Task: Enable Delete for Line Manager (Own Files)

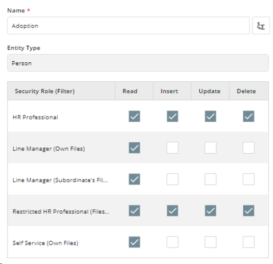Action: 248,147
